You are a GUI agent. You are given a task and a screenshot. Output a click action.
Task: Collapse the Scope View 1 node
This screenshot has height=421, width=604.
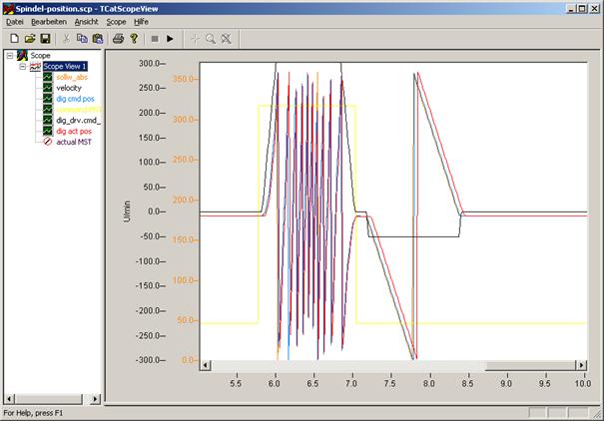(x=23, y=66)
